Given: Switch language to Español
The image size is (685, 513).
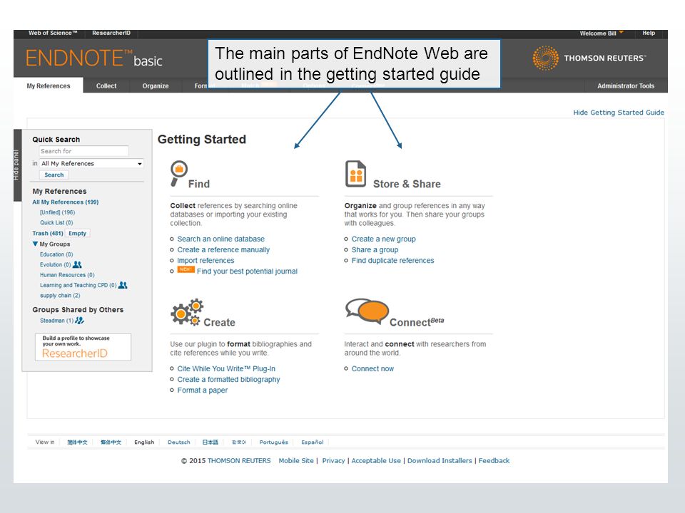Looking at the screenshot, I should click(313, 442).
